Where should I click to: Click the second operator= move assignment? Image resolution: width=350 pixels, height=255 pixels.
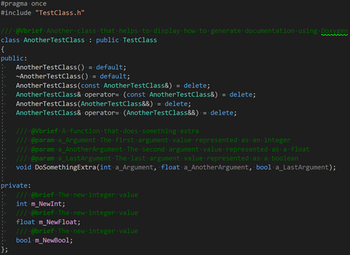point(102,113)
